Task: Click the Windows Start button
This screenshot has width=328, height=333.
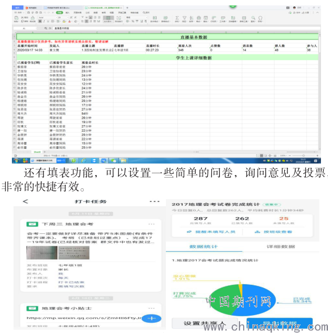Action: point(16,161)
